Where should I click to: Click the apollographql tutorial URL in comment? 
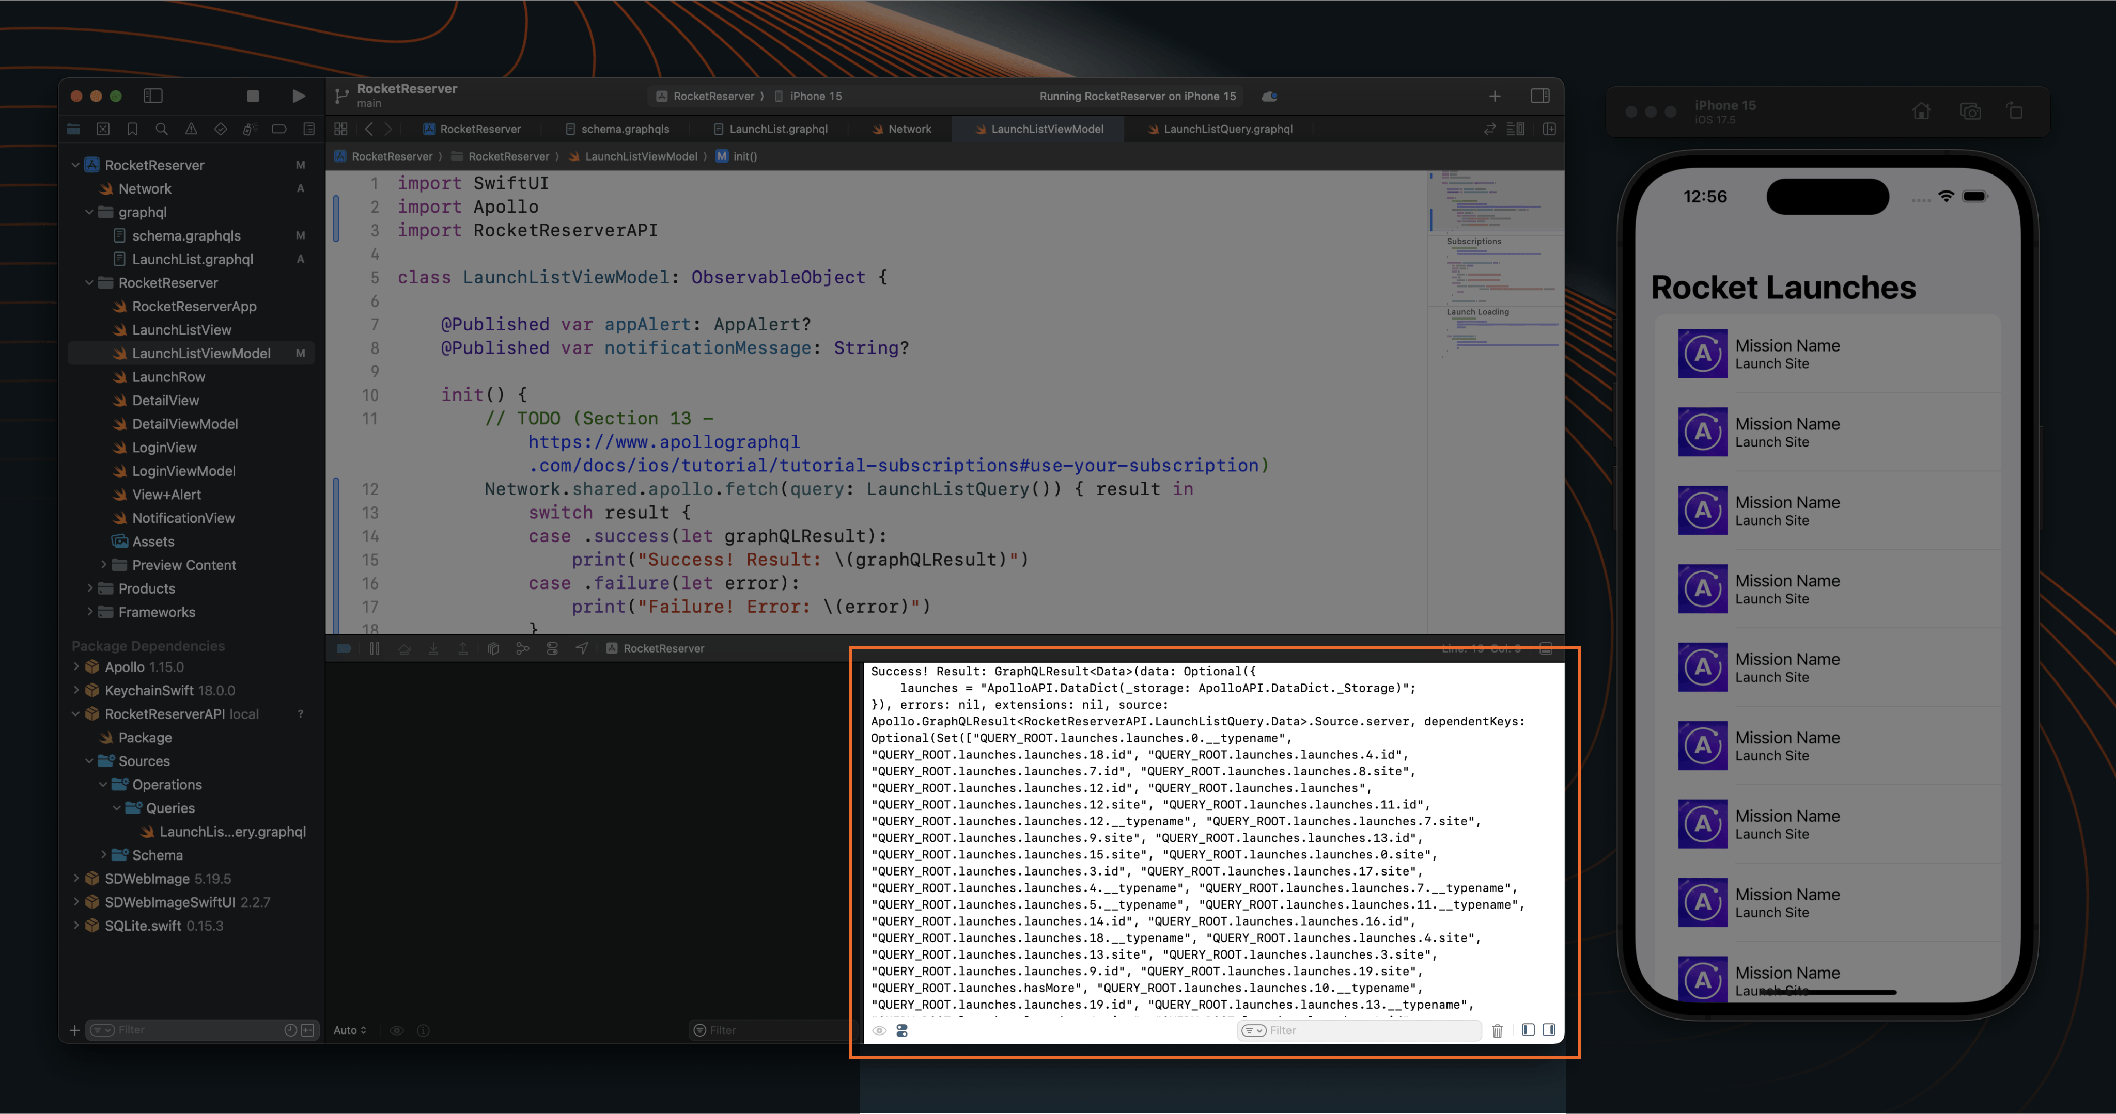pyautogui.click(x=663, y=442)
